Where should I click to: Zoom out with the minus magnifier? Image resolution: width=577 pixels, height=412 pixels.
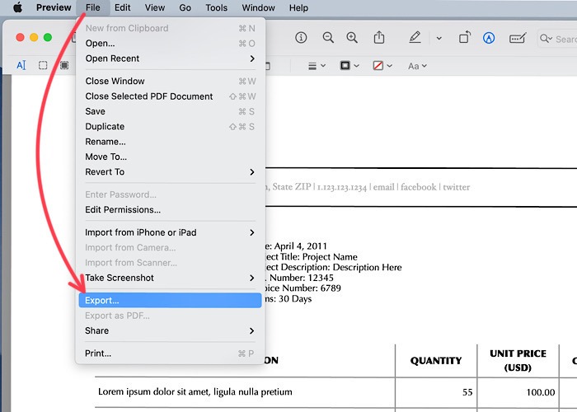[328, 38]
